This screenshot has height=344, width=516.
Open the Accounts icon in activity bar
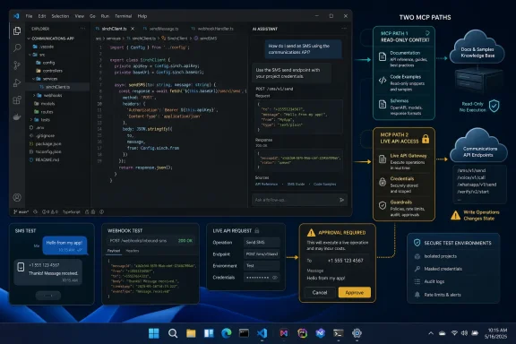click(x=17, y=197)
